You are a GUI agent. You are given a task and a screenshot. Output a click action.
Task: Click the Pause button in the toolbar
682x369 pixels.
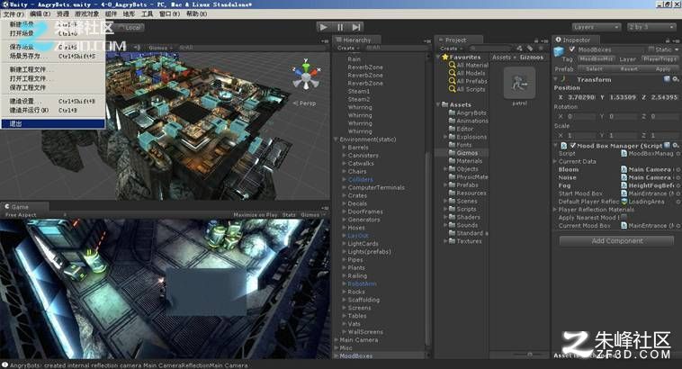(x=340, y=27)
